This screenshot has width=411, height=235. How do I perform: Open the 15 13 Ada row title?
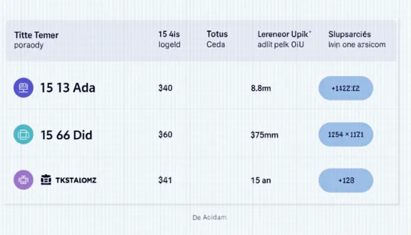(68, 88)
